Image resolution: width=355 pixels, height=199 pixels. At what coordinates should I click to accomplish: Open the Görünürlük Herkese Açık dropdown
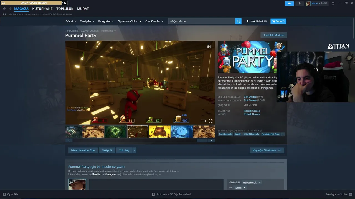(252, 182)
